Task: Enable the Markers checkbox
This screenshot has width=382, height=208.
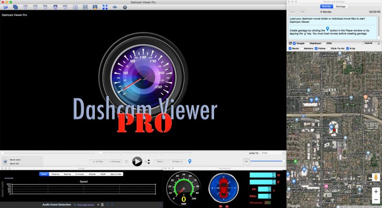Action: [302, 48]
